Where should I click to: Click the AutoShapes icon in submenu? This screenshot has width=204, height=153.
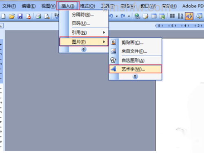click(113, 60)
